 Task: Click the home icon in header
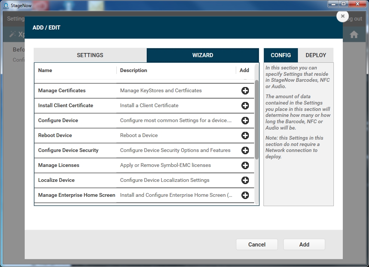pyautogui.click(x=354, y=35)
